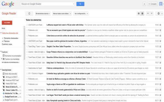Select Todos los elementos in sidebar

click(x=10, y=33)
